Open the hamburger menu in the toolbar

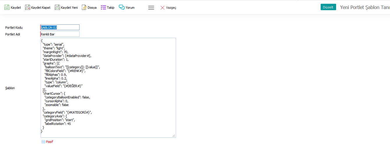point(151,8)
